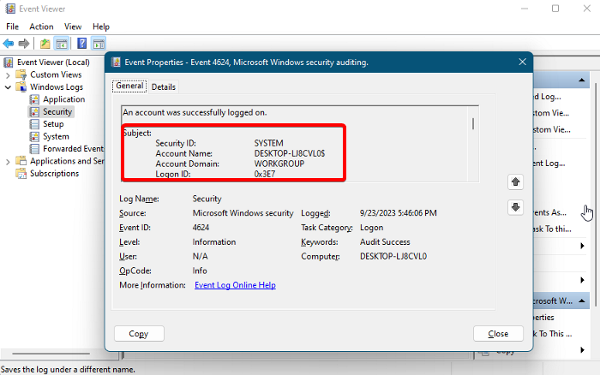Toggle the show/hide action pane icon
Viewport: 600px width, 375px height.
(99, 44)
